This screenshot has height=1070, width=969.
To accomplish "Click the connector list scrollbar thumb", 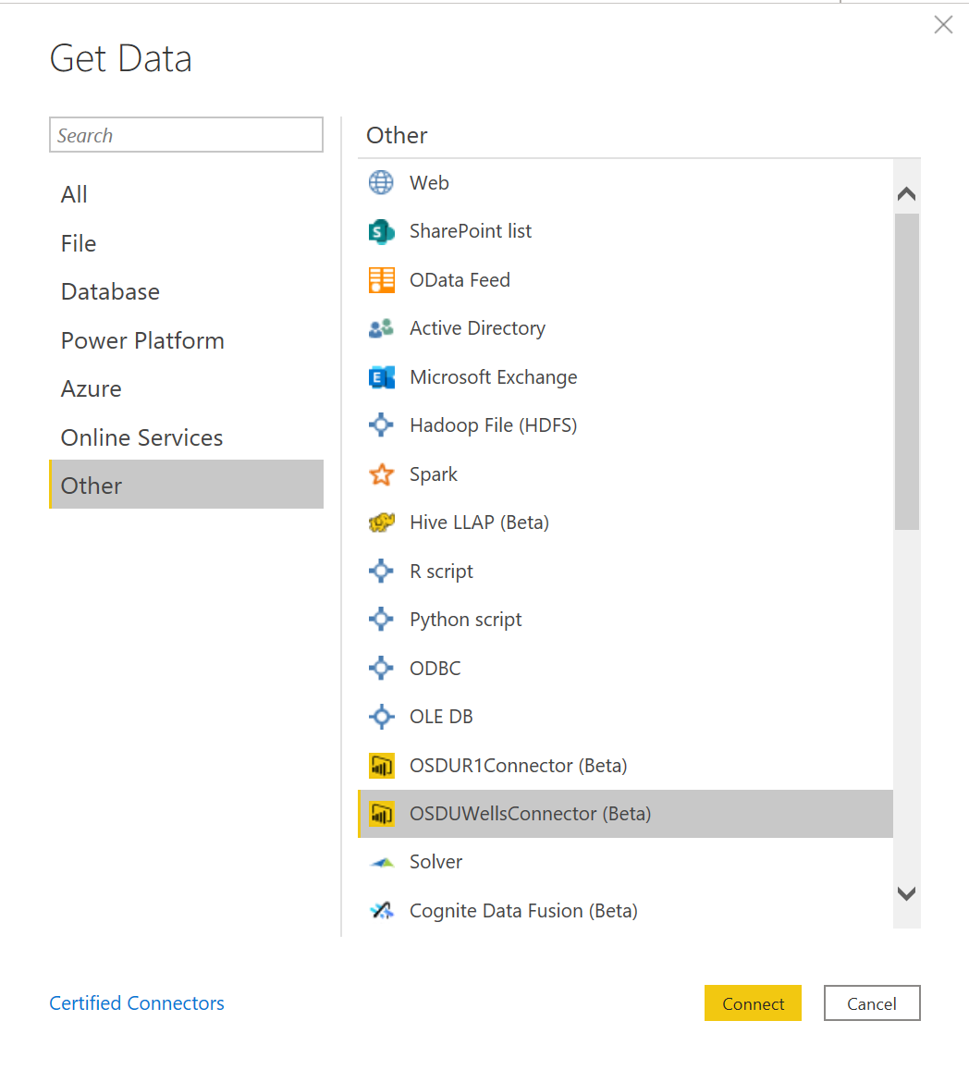I will click(906, 371).
